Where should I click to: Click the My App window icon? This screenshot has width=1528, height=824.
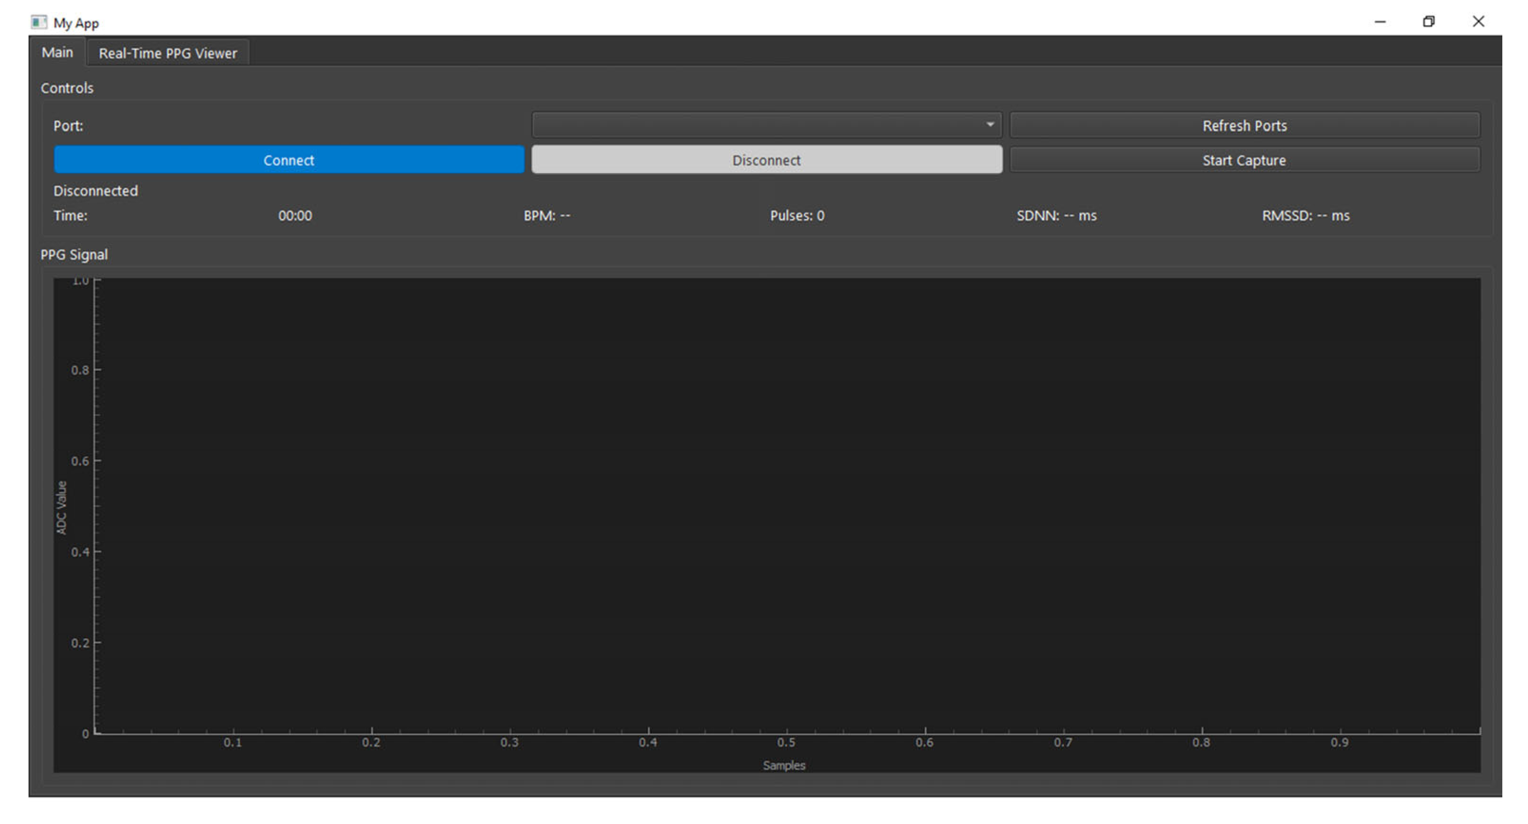[x=39, y=22]
